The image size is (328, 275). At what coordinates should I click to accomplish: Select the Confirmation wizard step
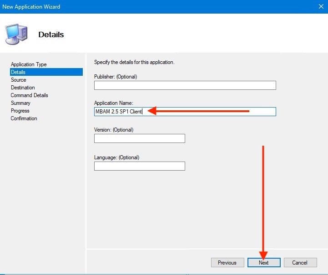click(24, 118)
